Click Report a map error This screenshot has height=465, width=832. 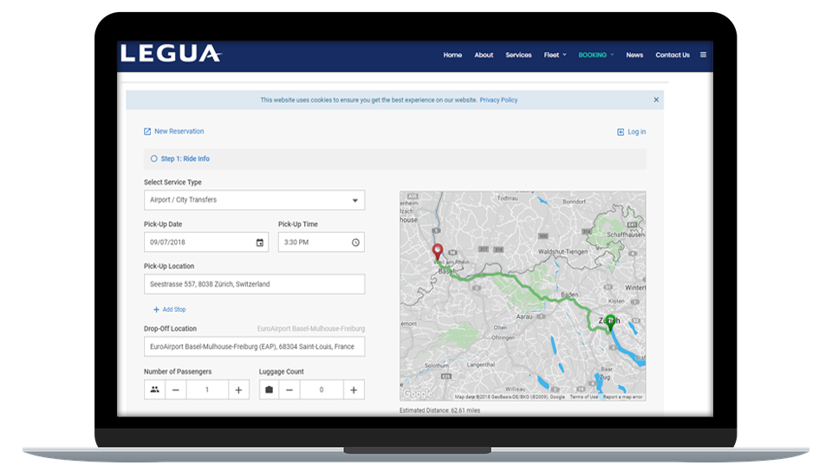pos(622,397)
